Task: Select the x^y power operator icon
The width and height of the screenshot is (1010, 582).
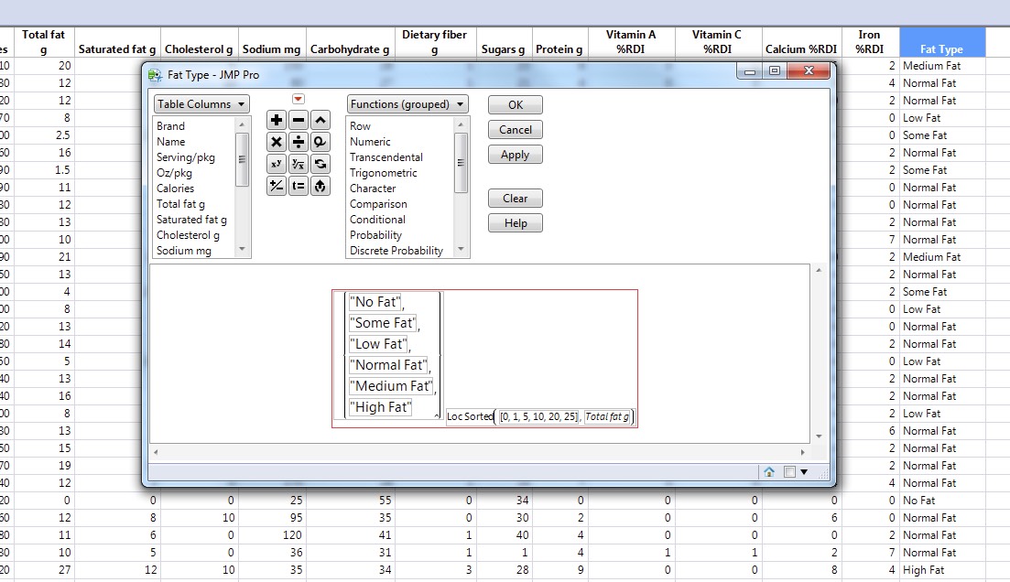Action: point(276,165)
